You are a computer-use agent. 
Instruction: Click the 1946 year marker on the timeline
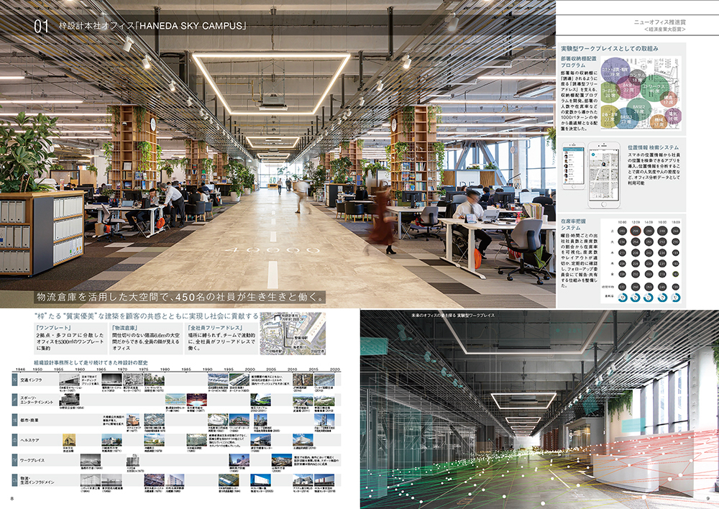point(20,369)
